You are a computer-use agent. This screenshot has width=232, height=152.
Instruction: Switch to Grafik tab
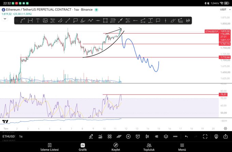83,147
